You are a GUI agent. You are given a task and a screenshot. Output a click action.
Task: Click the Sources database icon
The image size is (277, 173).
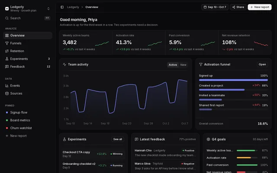click(x=7, y=93)
